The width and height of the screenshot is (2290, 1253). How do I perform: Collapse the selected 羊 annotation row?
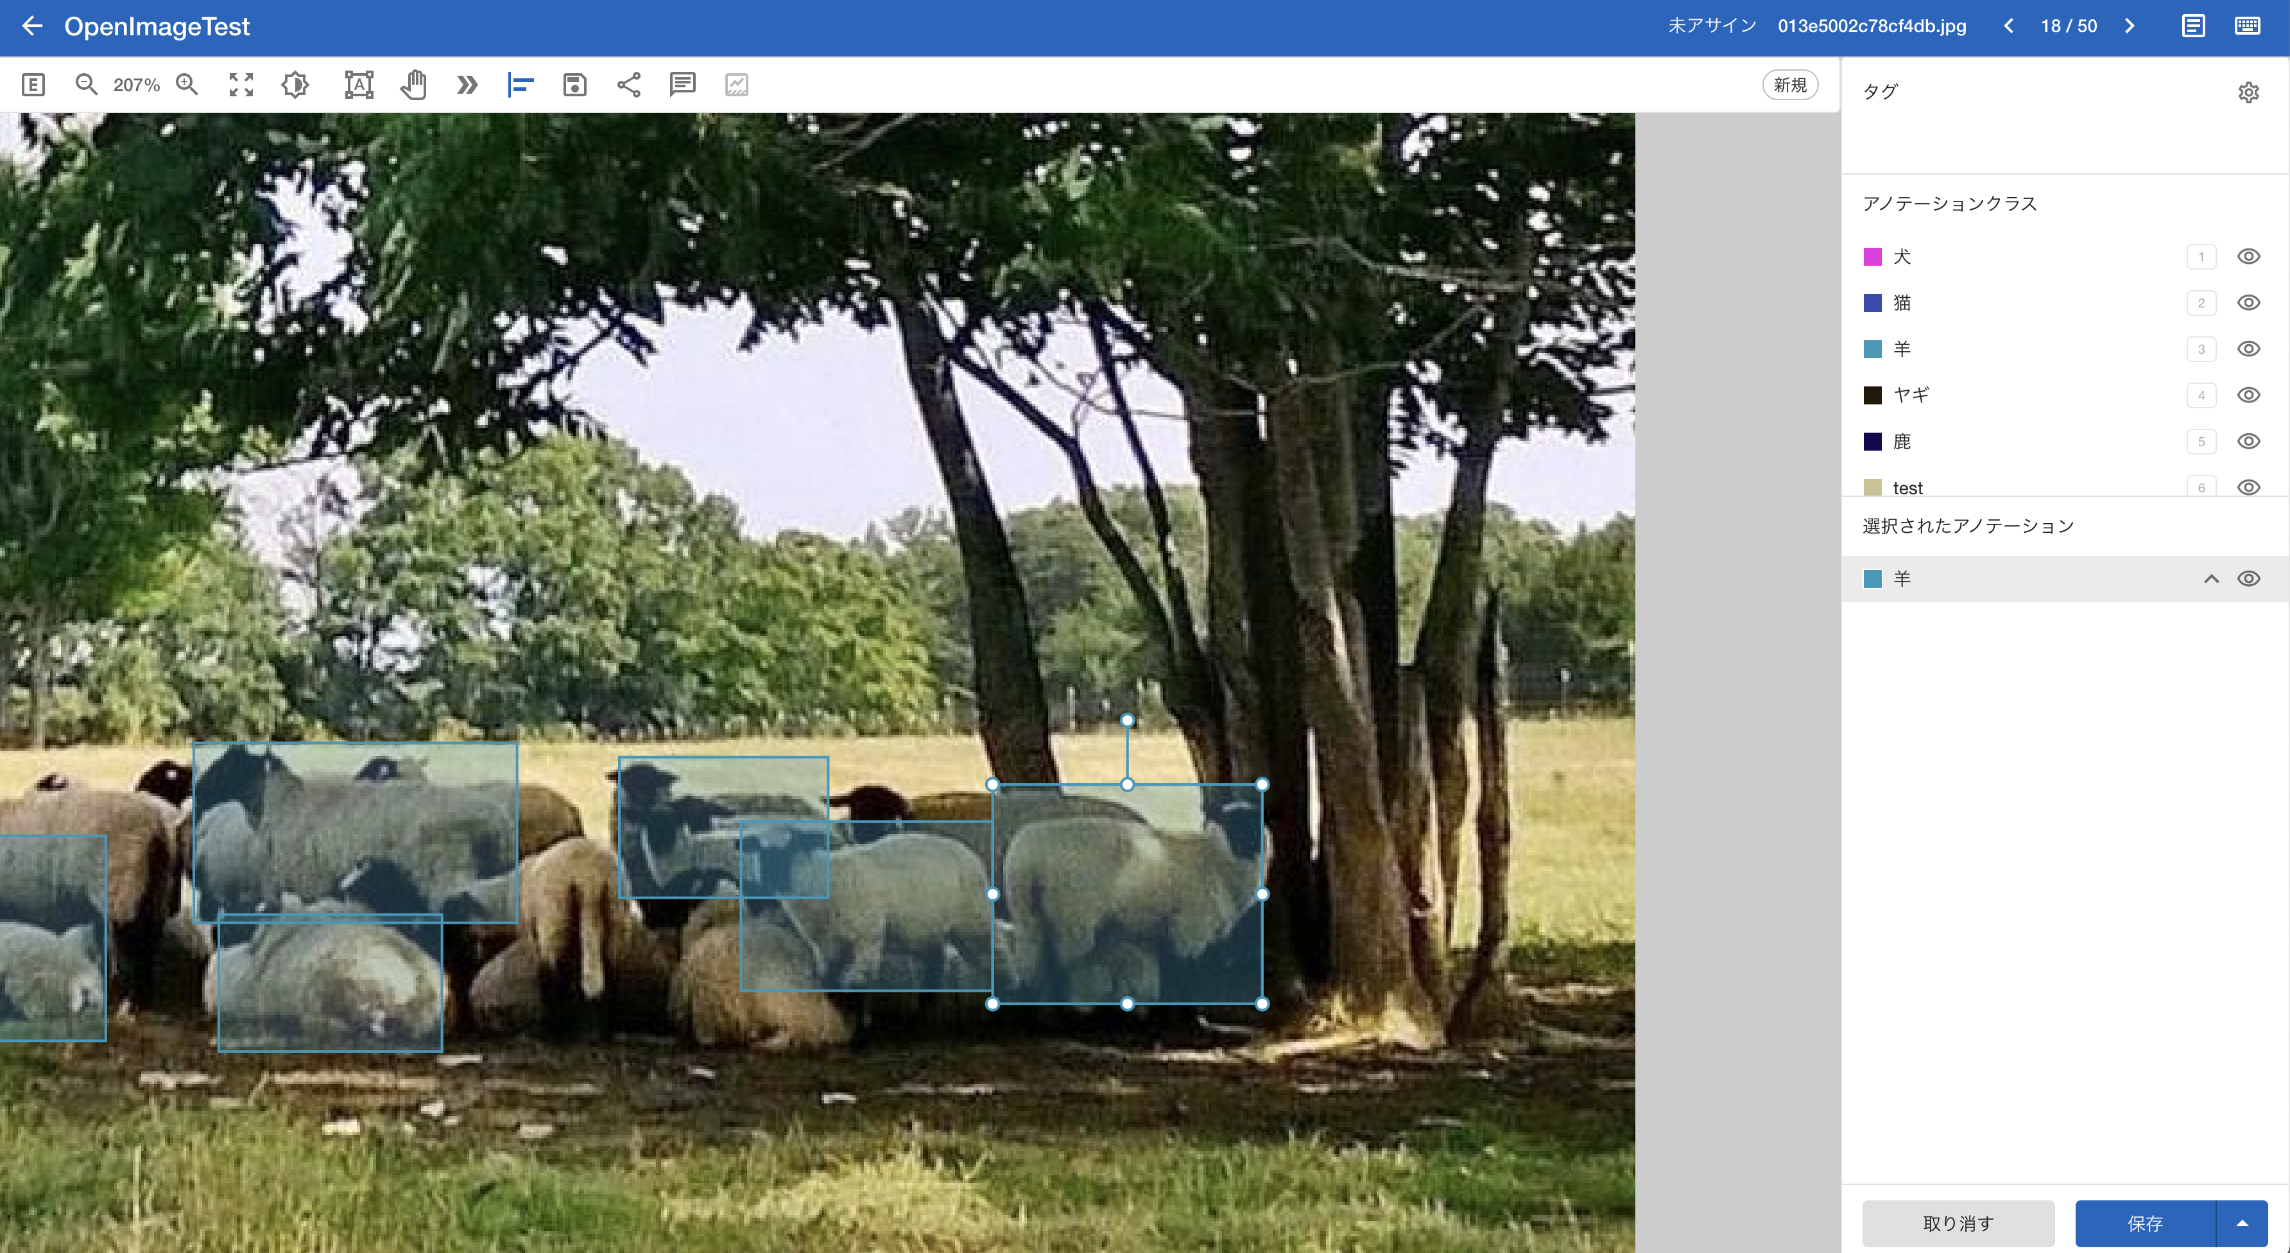(2211, 579)
